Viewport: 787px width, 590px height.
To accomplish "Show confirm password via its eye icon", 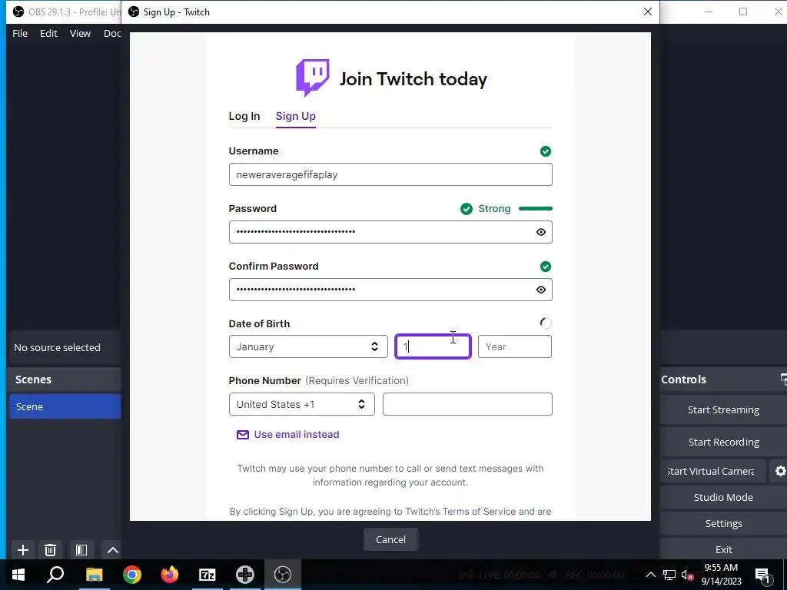I will 540,290.
